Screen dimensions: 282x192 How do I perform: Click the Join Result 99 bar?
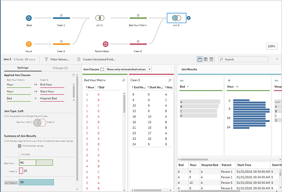pyautogui.click(x=36, y=182)
